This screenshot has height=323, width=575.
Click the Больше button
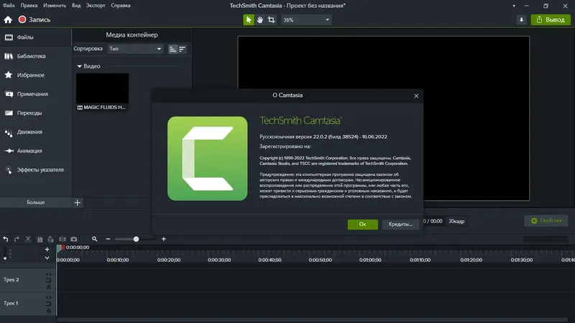(35, 202)
